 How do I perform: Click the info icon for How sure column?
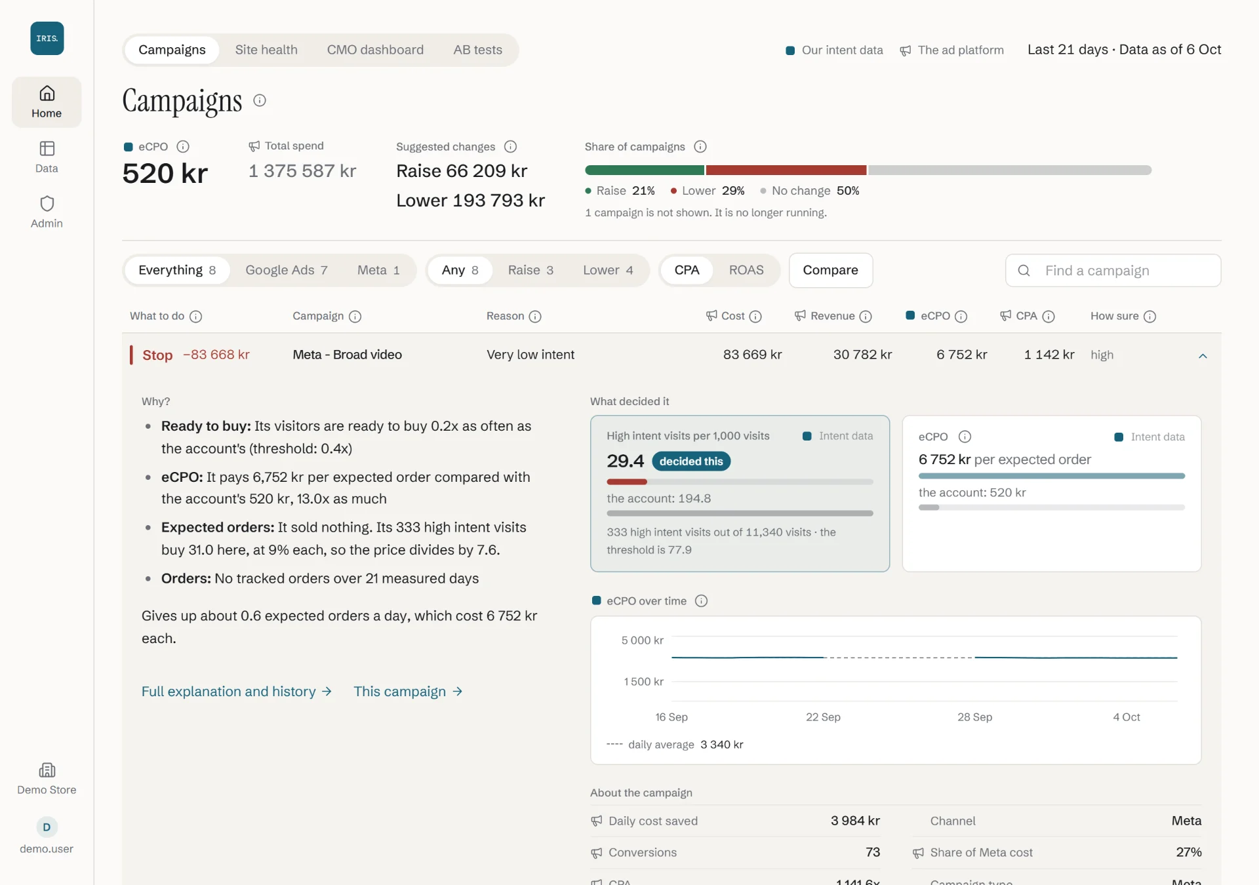coord(1149,317)
